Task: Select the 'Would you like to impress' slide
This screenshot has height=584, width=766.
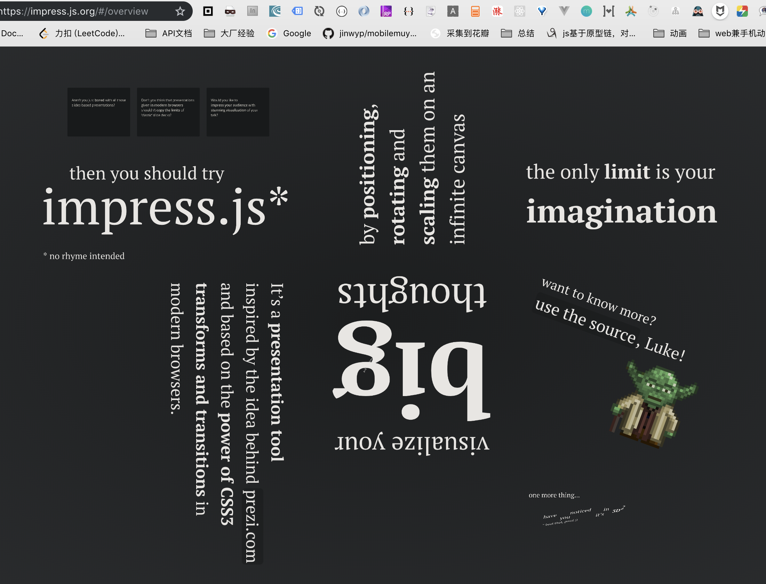Action: (x=238, y=112)
